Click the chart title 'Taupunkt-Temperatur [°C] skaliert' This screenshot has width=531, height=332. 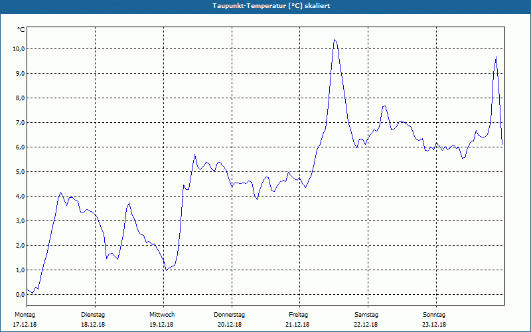point(271,6)
